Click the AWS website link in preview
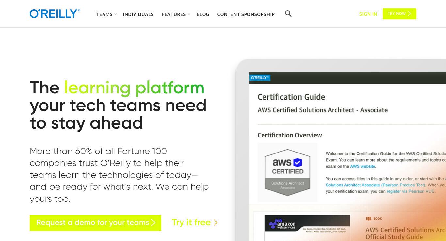Image resolution: width=446 pixels, height=241 pixels. tap(362, 166)
